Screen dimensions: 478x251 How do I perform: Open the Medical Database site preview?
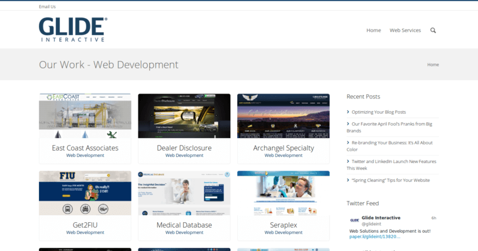184,193
